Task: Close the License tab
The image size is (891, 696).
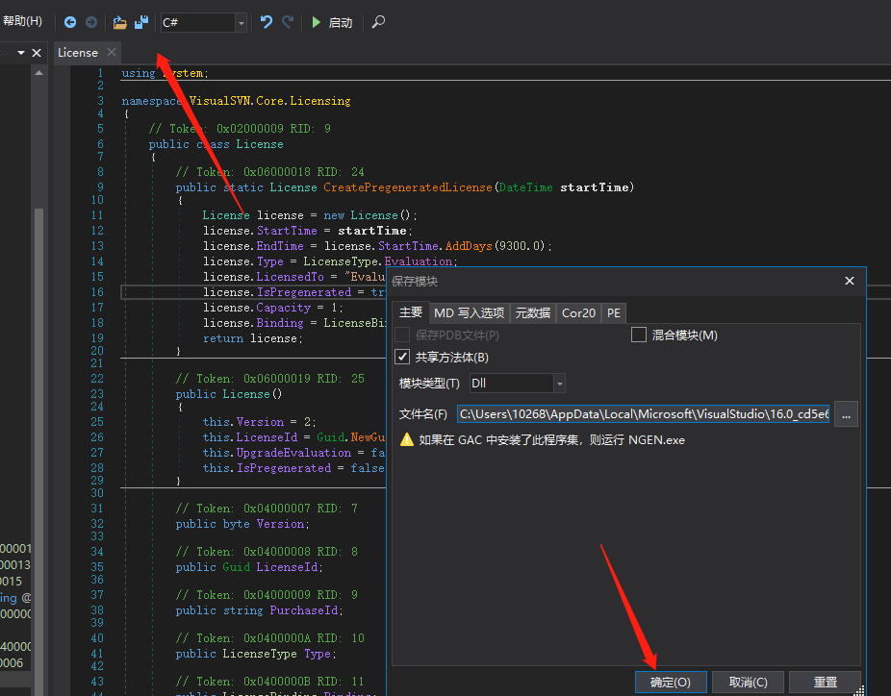Action: click(x=112, y=52)
